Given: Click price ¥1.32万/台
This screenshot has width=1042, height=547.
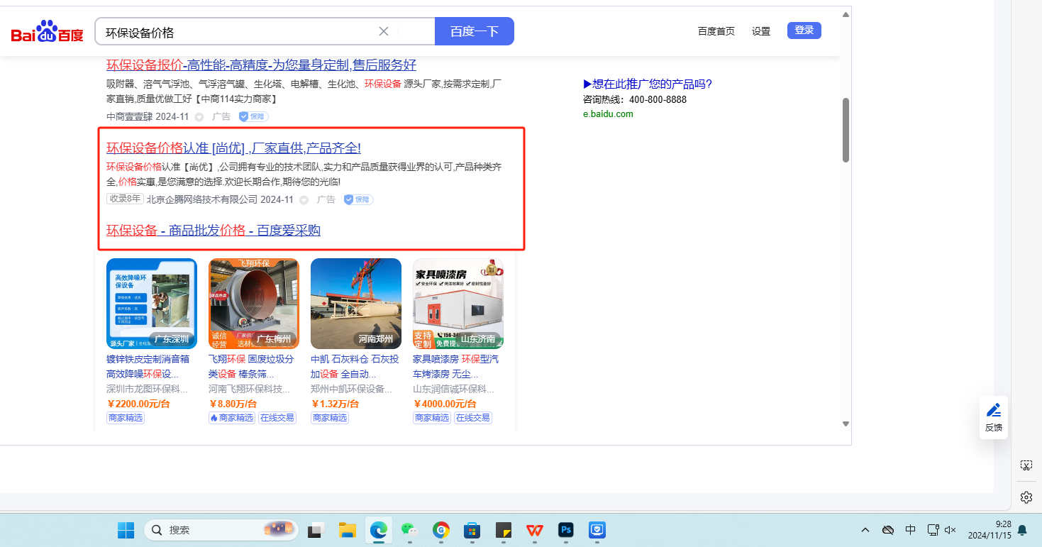Looking at the screenshot, I should 335,404.
